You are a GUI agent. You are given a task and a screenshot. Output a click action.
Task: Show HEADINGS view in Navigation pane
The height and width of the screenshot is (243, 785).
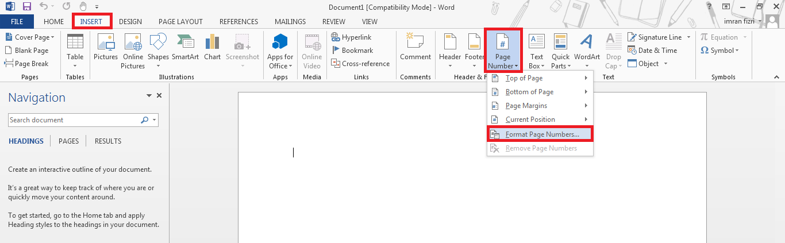26,141
